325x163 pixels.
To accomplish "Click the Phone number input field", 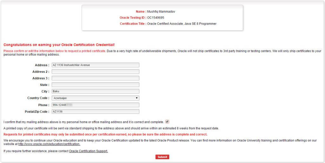I will coord(95,105).
